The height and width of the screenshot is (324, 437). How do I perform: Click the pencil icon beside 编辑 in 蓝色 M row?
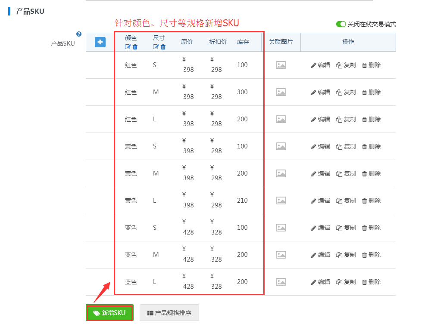pyautogui.click(x=313, y=255)
